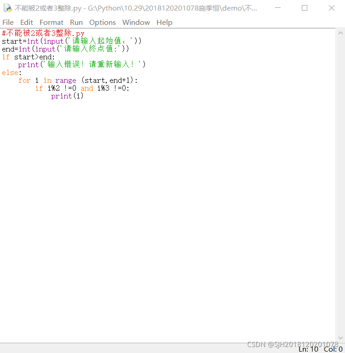Click the 'Col: 0' status bar indicator
The height and width of the screenshot is (353, 345).
(333, 349)
